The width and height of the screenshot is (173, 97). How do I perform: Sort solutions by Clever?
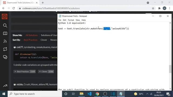[x=44, y=40]
